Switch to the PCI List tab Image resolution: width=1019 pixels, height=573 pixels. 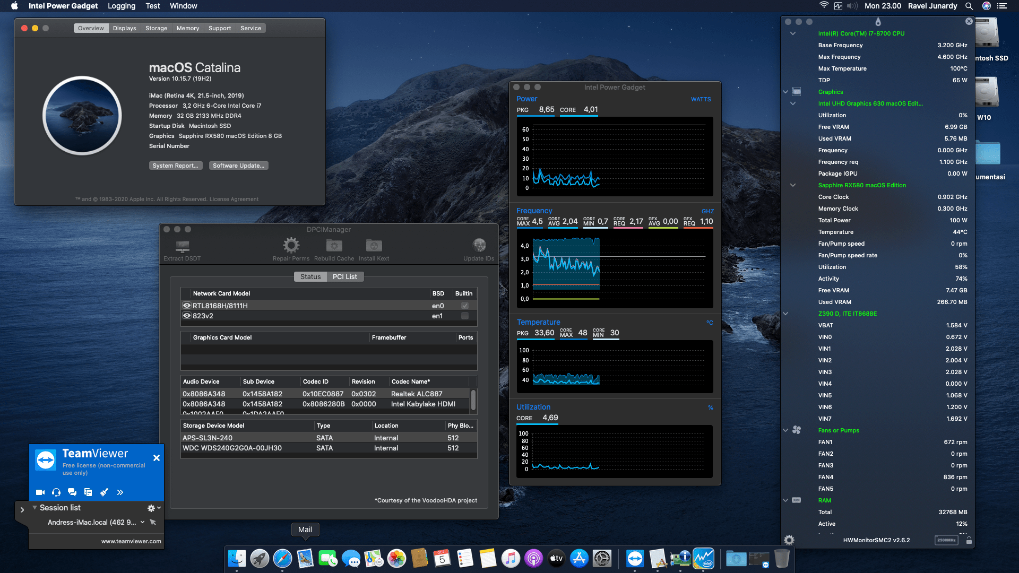point(345,276)
